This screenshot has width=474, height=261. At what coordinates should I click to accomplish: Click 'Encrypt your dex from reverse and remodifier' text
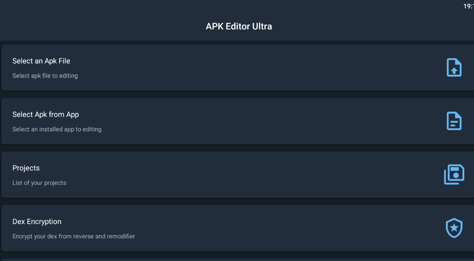coord(74,236)
